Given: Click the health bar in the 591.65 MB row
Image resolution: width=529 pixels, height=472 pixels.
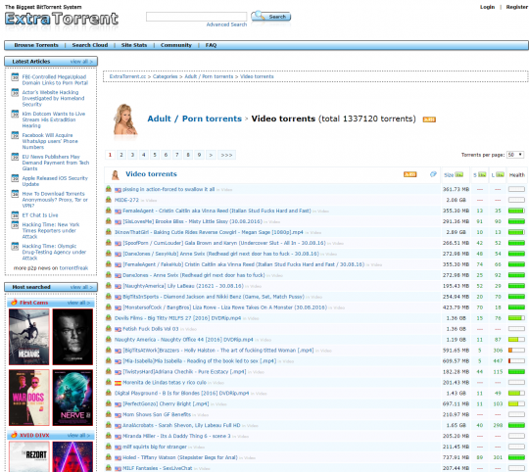Looking at the screenshot, I should (516, 351).
